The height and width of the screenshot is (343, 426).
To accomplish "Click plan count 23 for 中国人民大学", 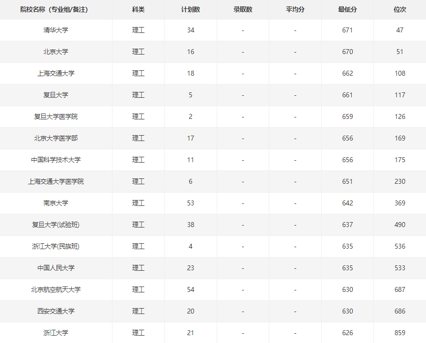I will (191, 268).
